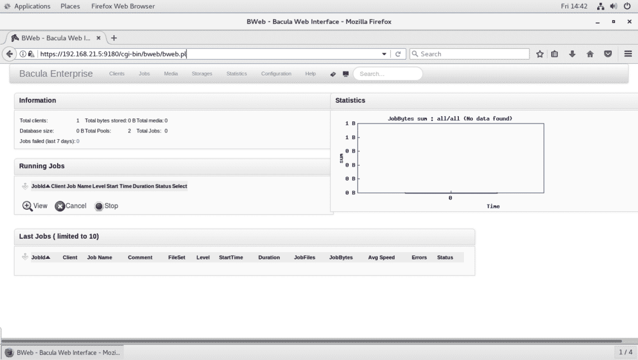This screenshot has height=360, width=638.
Task: Open the Firefox hamburger menu
Action: click(627, 54)
